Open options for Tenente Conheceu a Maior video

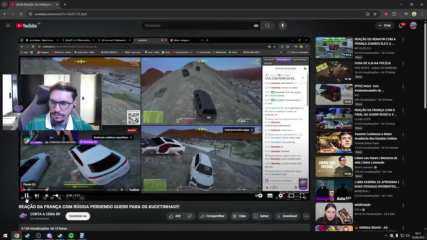click(x=403, y=135)
